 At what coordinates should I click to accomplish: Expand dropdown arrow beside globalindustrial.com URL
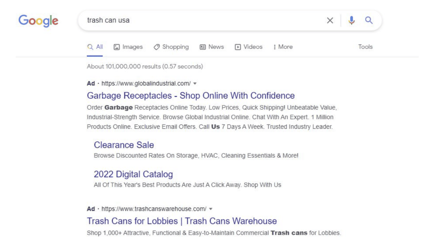(195, 83)
